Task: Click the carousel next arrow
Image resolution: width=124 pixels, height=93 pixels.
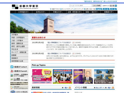Action: coord(114,76)
